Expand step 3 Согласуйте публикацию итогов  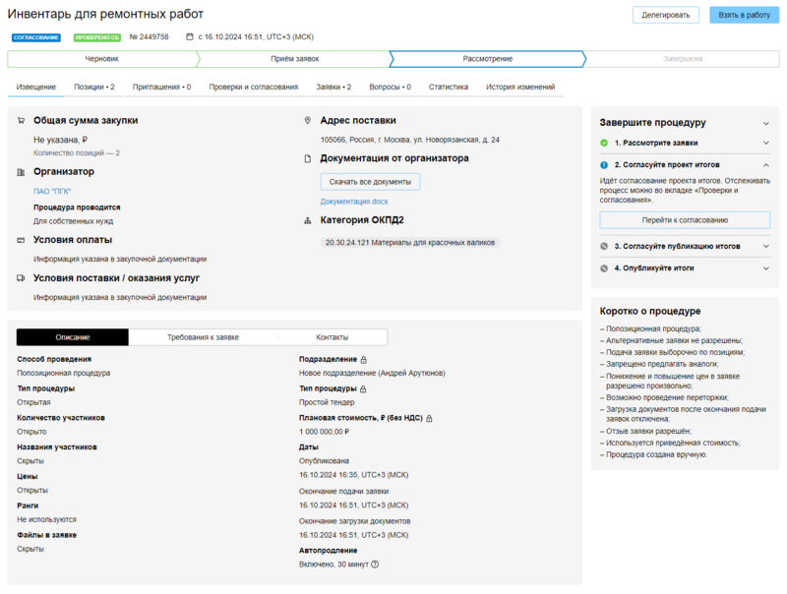click(765, 246)
